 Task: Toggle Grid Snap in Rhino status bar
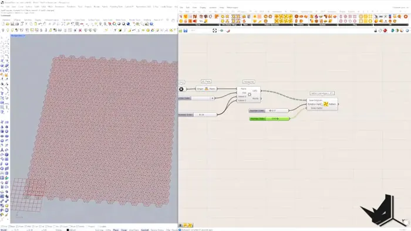point(99,230)
